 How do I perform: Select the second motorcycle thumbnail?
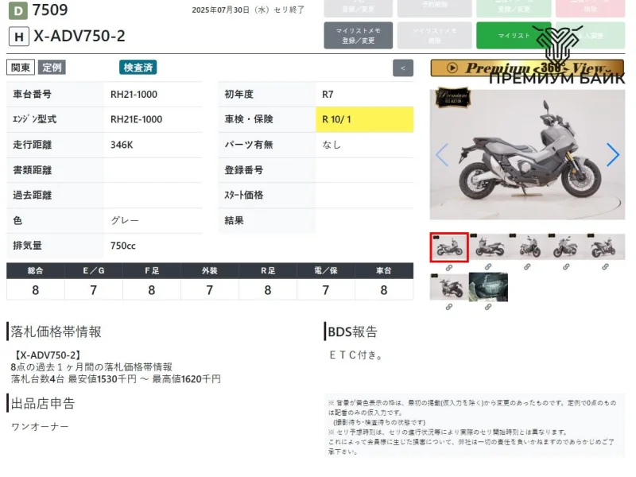489,247
